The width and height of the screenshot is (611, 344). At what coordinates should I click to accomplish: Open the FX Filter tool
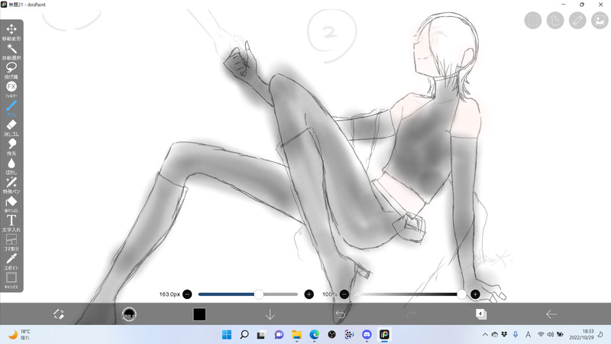tap(11, 89)
